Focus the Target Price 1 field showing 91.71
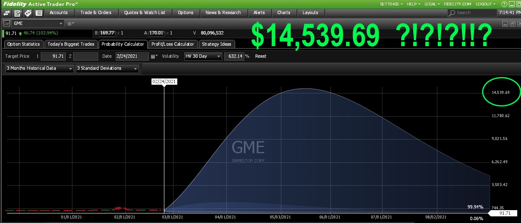The image size is (521, 223). pos(54,56)
